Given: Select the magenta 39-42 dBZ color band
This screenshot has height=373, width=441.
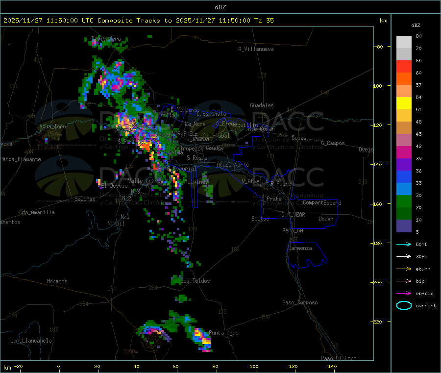Looking at the screenshot, I should (x=404, y=152).
